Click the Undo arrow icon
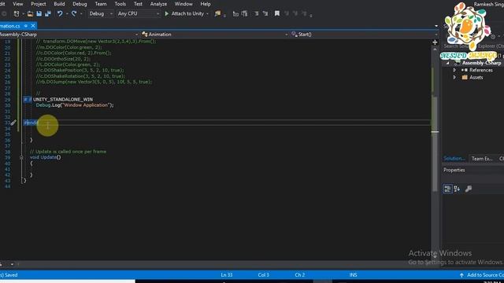Screen dimensions: 504x283 (x=60, y=13)
